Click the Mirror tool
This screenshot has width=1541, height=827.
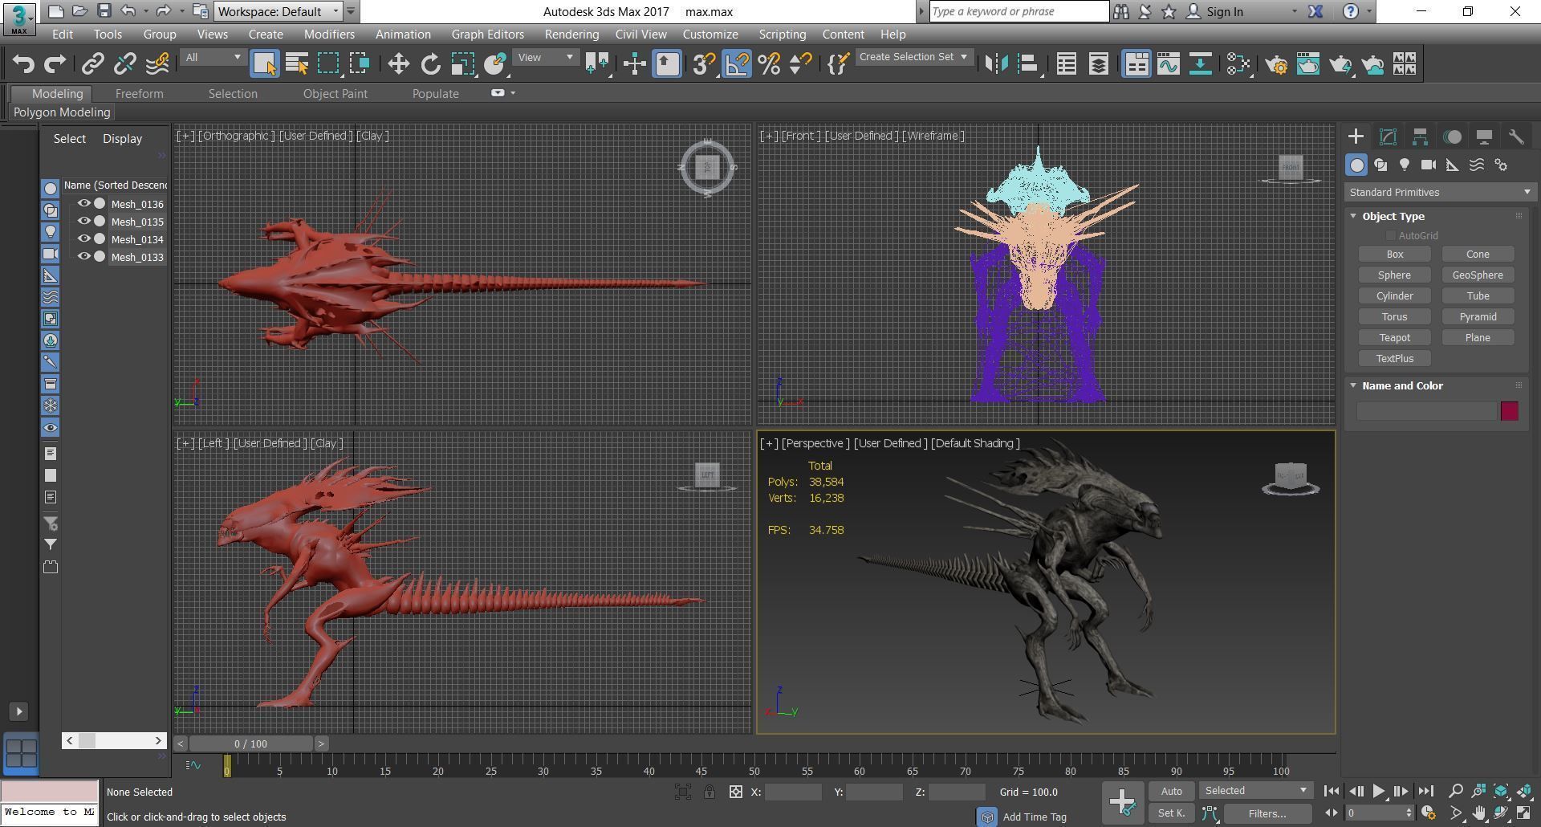[996, 64]
